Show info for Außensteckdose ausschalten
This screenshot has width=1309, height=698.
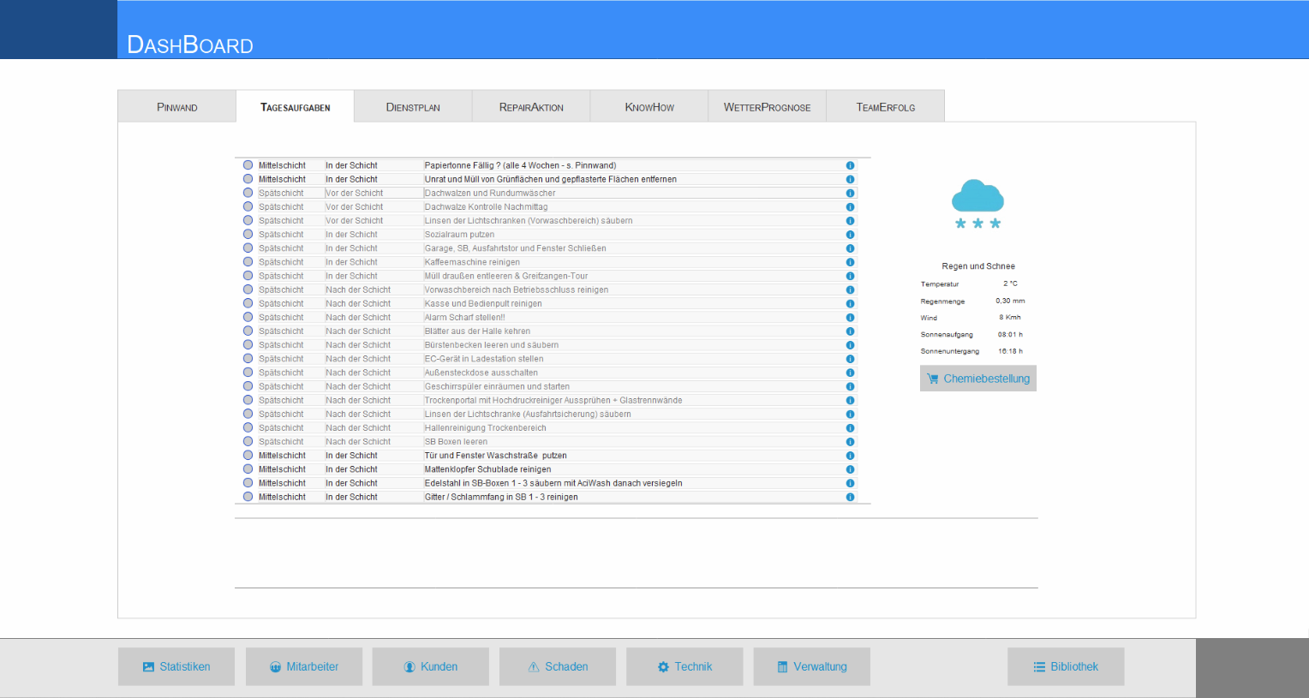(850, 373)
